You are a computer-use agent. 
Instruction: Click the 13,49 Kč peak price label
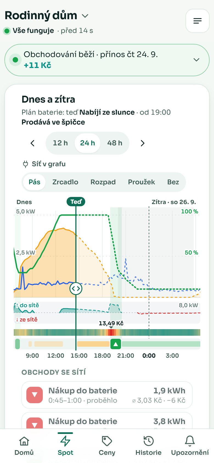point(111,323)
